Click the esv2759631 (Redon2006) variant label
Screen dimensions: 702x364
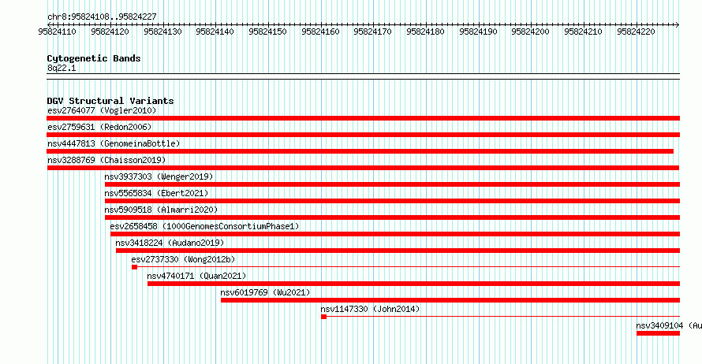pos(99,127)
